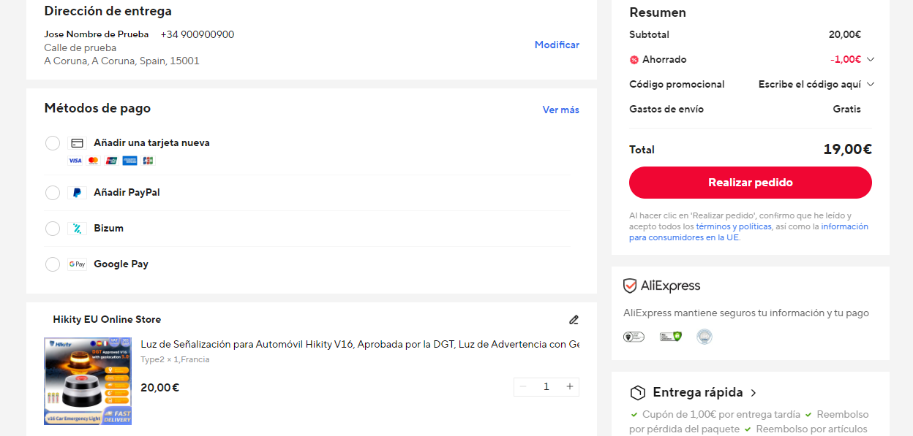
Task: Click Ver más payment methods link
Action: pos(561,110)
